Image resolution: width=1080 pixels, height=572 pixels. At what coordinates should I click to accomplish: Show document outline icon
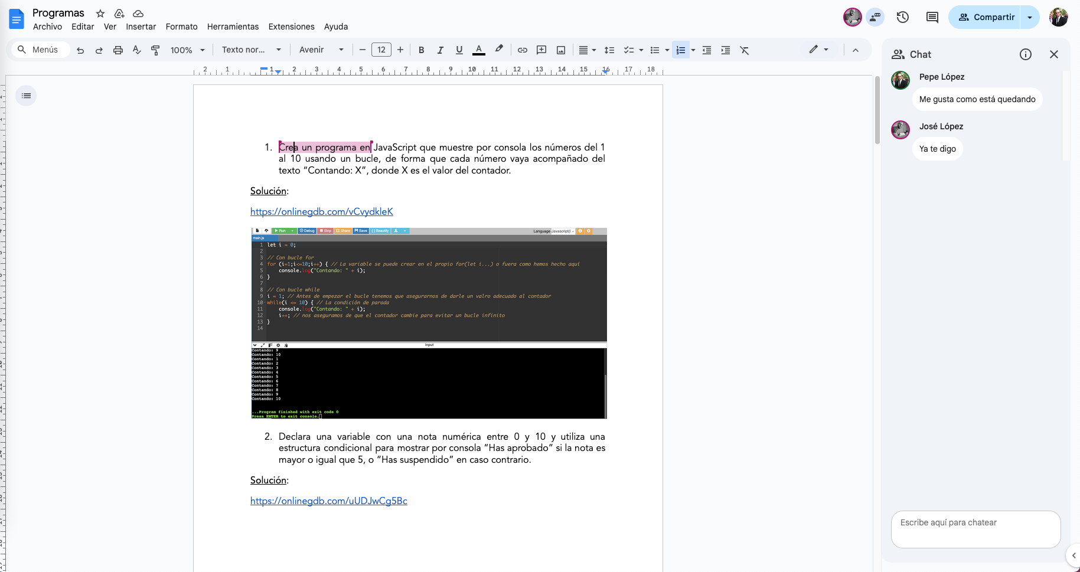coord(26,96)
